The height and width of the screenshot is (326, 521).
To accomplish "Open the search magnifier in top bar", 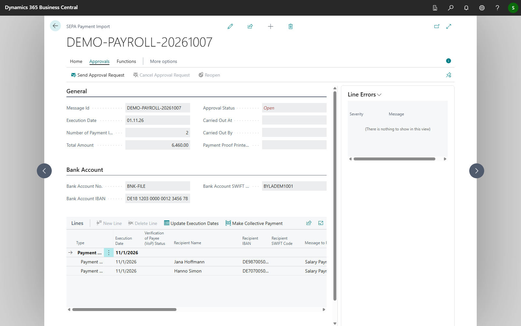I will 451,8.
